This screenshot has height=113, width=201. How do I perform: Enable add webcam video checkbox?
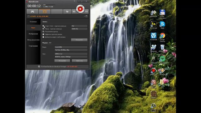point(43,37)
